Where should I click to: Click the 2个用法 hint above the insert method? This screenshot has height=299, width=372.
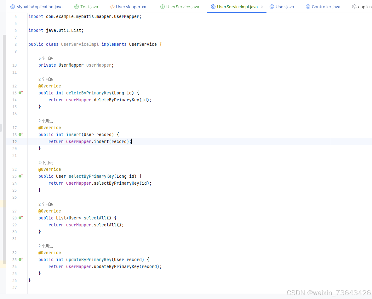point(46,121)
